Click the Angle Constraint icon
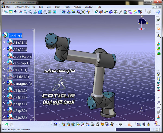 click(x=111, y=12)
